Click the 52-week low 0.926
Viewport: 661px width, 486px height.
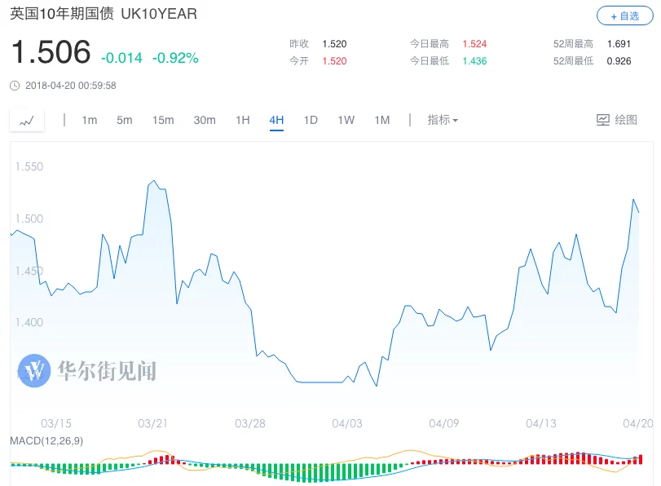pos(619,61)
